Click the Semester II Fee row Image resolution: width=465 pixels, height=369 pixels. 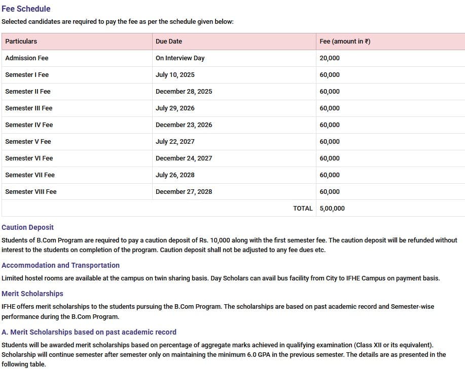(27, 91)
